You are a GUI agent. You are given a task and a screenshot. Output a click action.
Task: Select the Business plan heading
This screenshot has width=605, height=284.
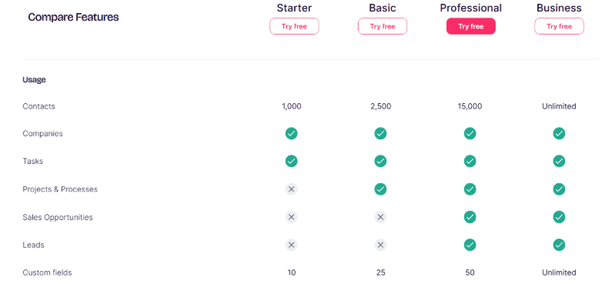click(x=559, y=8)
